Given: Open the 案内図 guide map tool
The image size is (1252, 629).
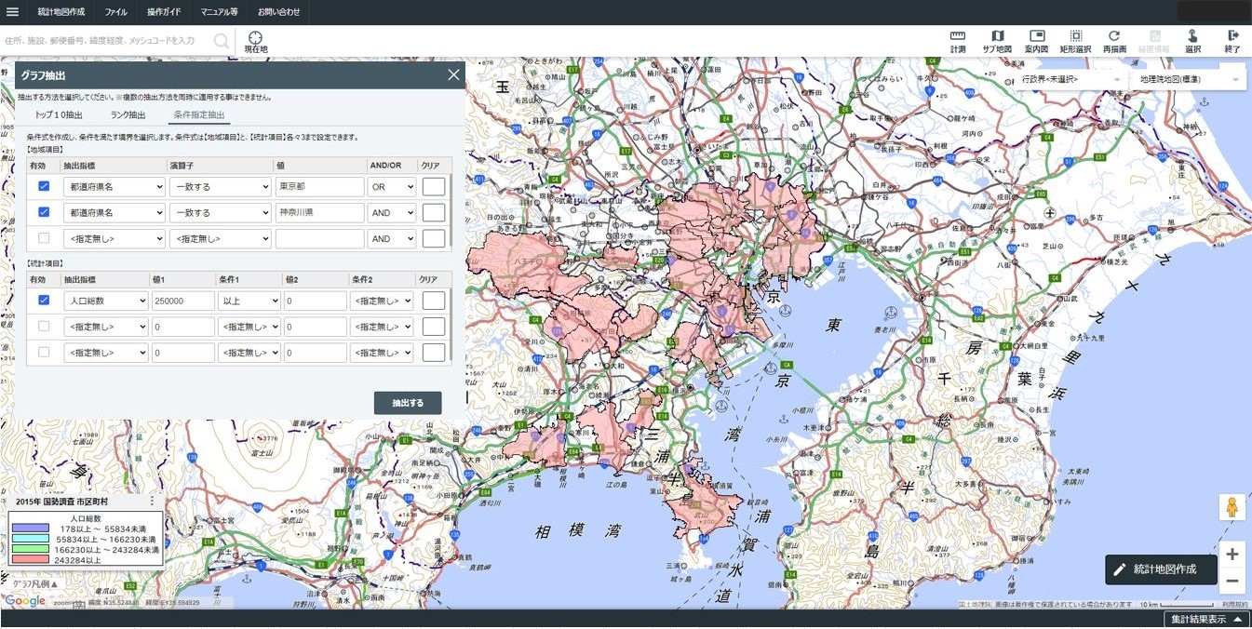Looking at the screenshot, I should click(x=1036, y=41).
